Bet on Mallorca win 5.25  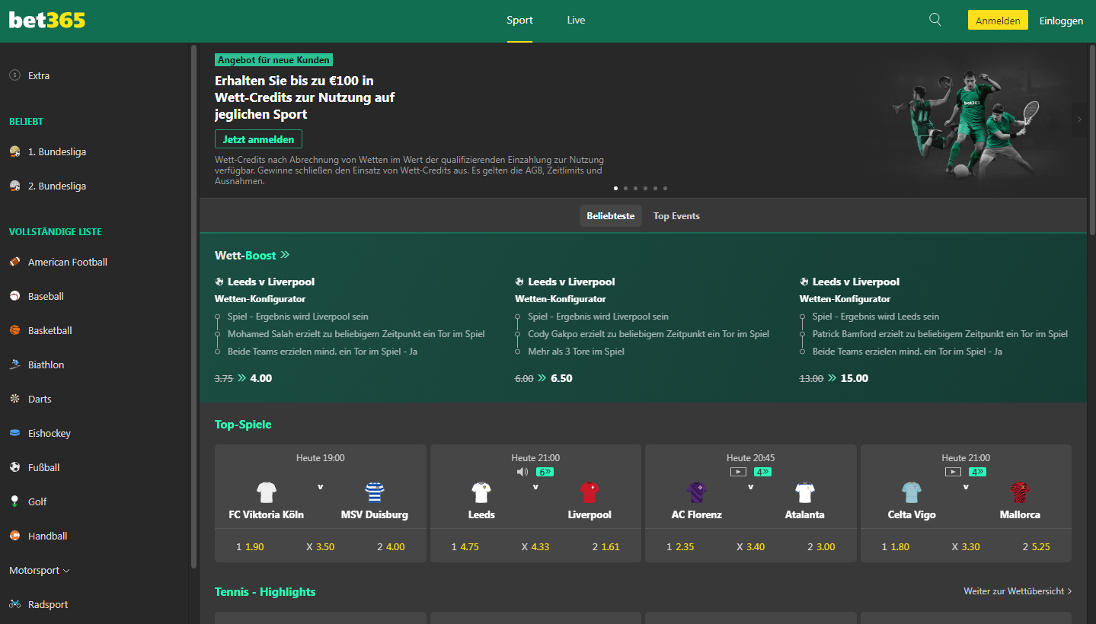(1037, 546)
